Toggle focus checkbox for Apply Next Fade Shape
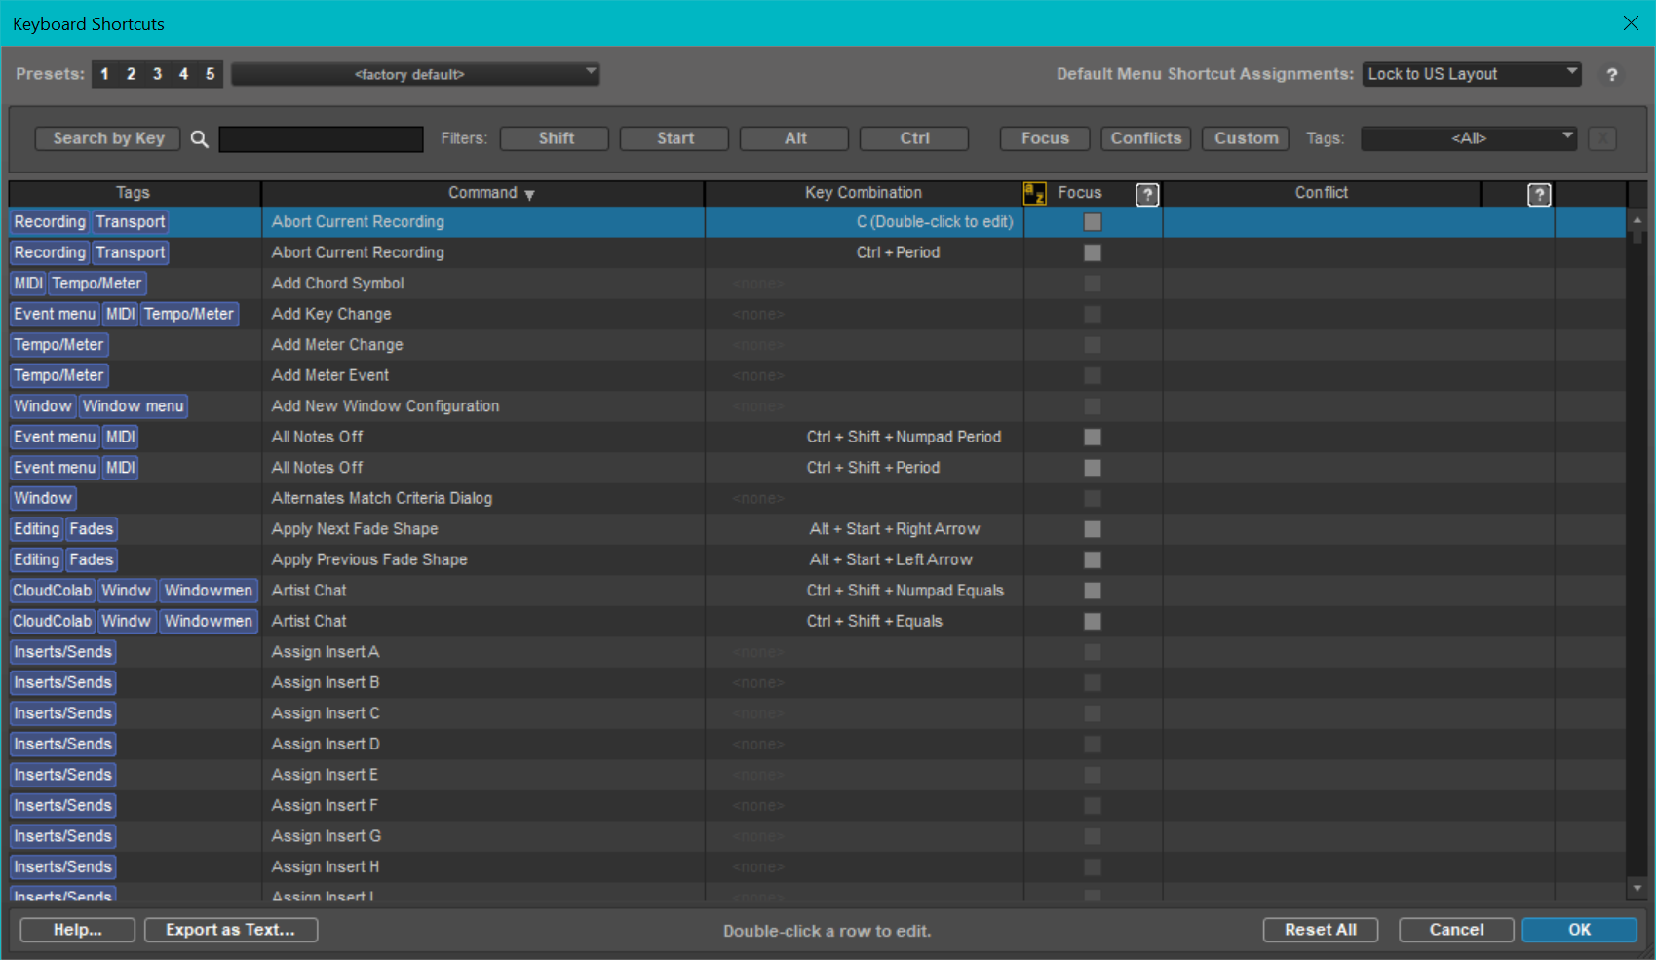The image size is (1656, 960). click(1093, 529)
